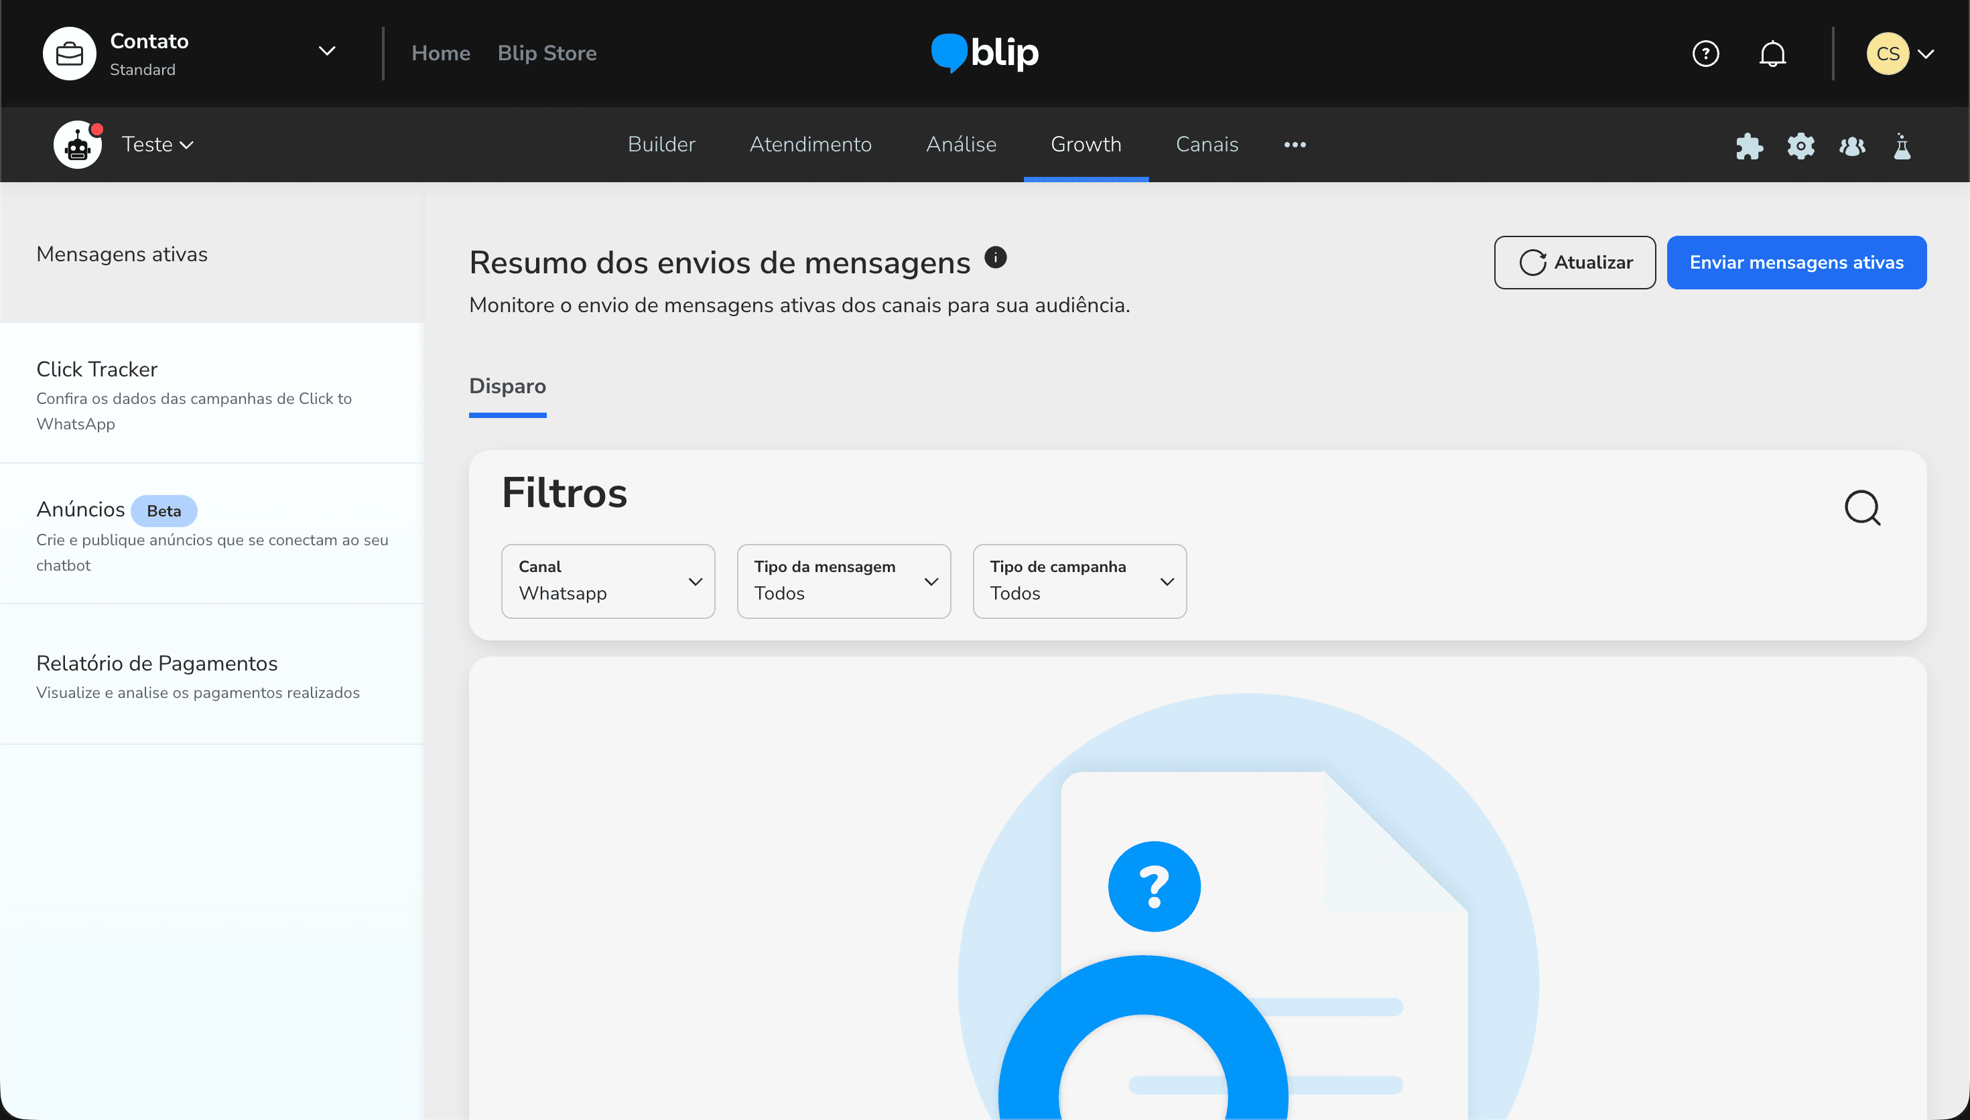
Task: Click the Contato briefcase icon
Action: (69, 53)
